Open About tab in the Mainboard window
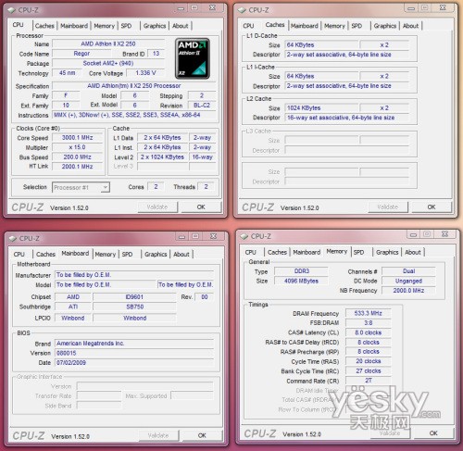 tap(181, 255)
